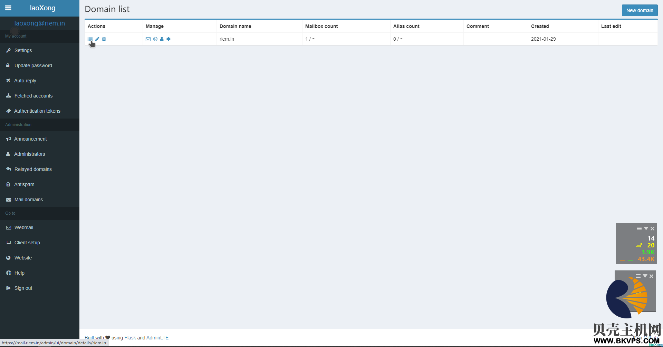The height and width of the screenshot is (347, 663).
Task: Click the New domain button
Action: click(x=640, y=10)
